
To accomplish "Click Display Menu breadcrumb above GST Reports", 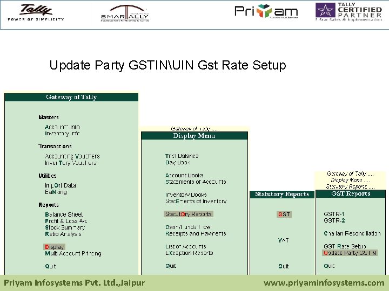I will pos(350,180).
